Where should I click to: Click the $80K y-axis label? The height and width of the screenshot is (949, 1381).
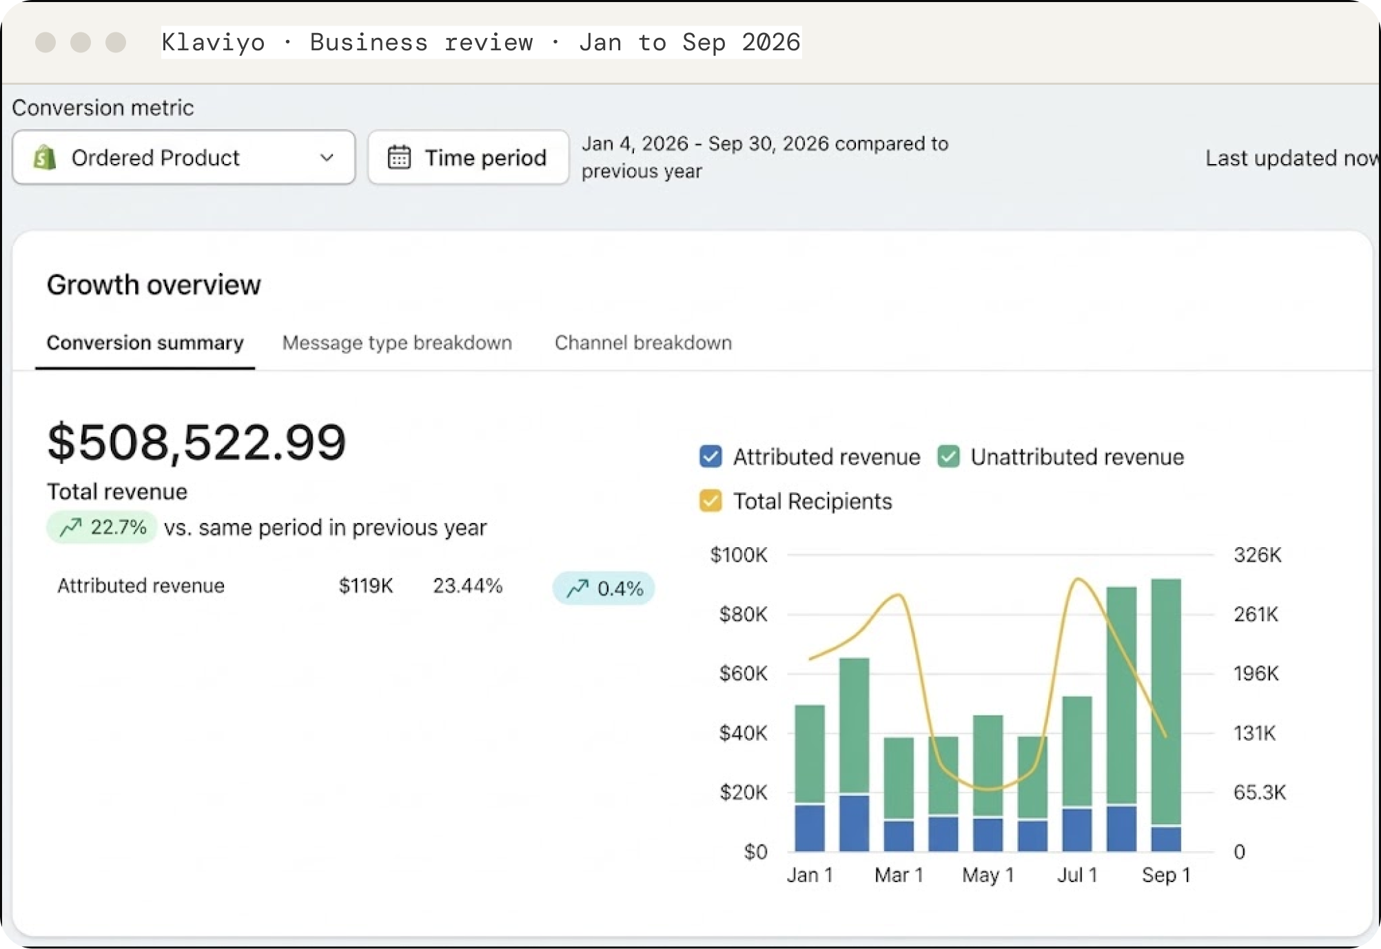743,614
